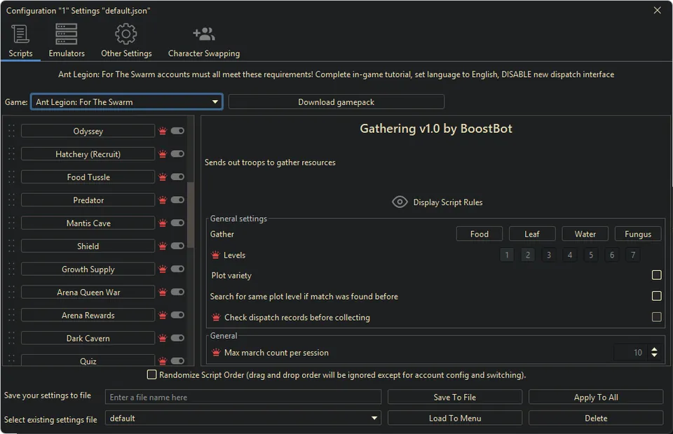Click the Delete settings button
The width and height of the screenshot is (673, 434).
(596, 418)
